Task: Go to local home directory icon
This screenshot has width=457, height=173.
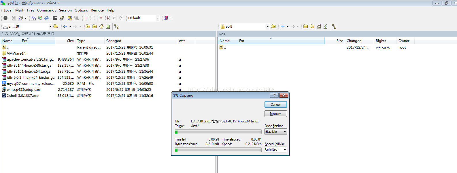Action: 101,26
